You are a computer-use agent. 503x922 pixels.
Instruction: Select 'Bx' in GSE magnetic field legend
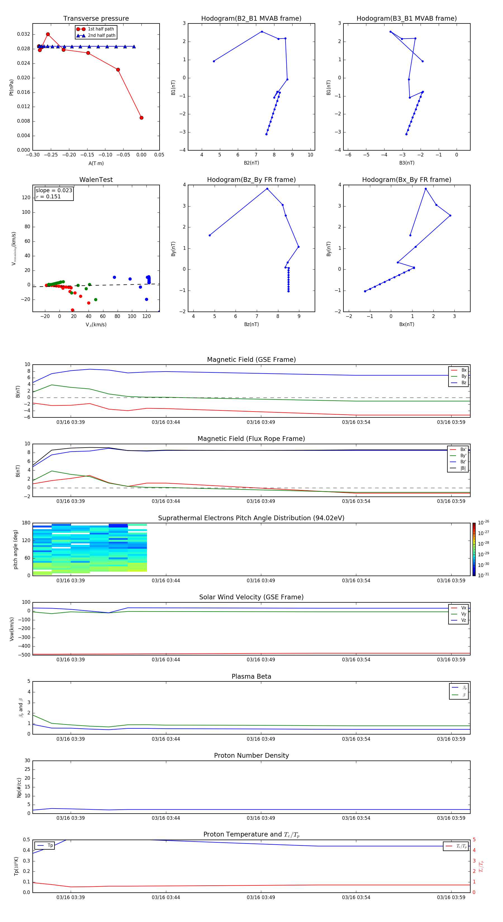(x=459, y=370)
